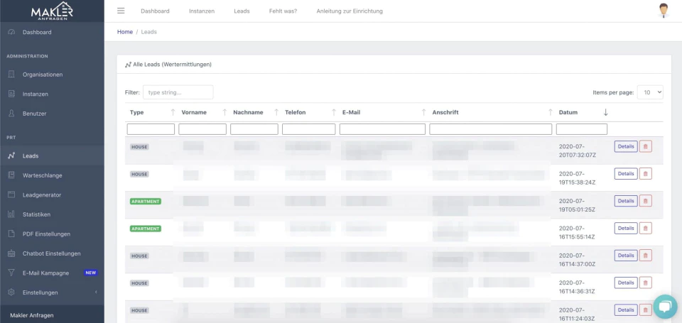Delete the lead dated 2020-07-20T07:32:07Z
Image resolution: width=682 pixels, height=323 pixels.
point(646,146)
